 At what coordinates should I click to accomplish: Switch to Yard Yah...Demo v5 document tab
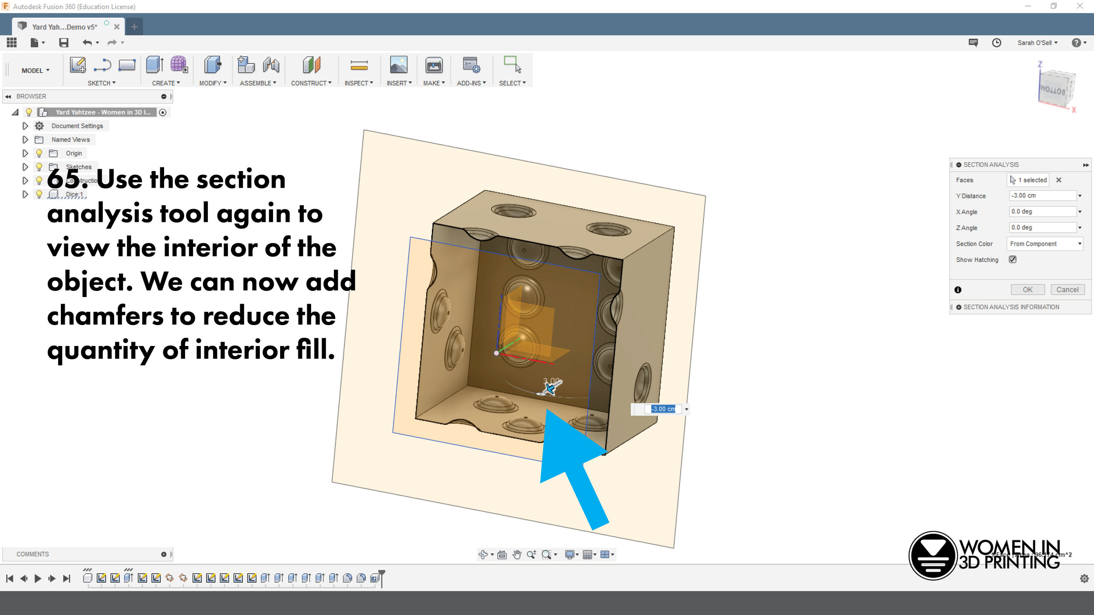(64, 27)
